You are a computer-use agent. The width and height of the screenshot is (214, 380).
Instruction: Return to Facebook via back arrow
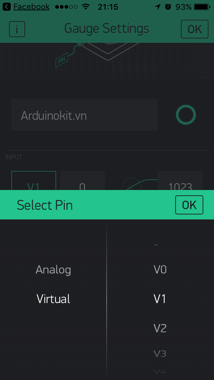click(7, 7)
